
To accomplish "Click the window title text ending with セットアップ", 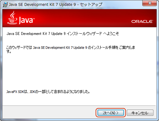I will tap(55, 4).
